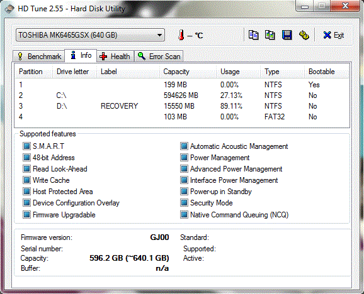Toggle Device Configuration Overlay checkbox

point(26,203)
